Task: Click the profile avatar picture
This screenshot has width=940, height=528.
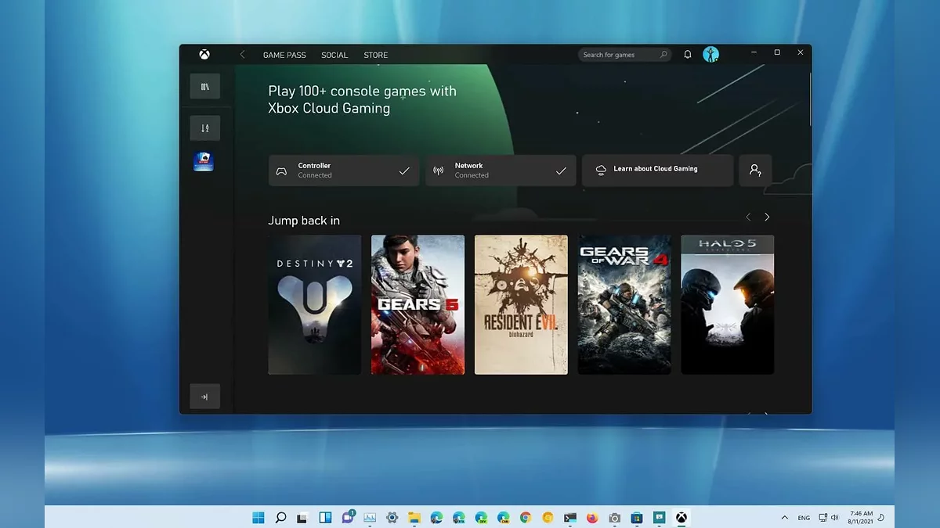Action: point(710,55)
